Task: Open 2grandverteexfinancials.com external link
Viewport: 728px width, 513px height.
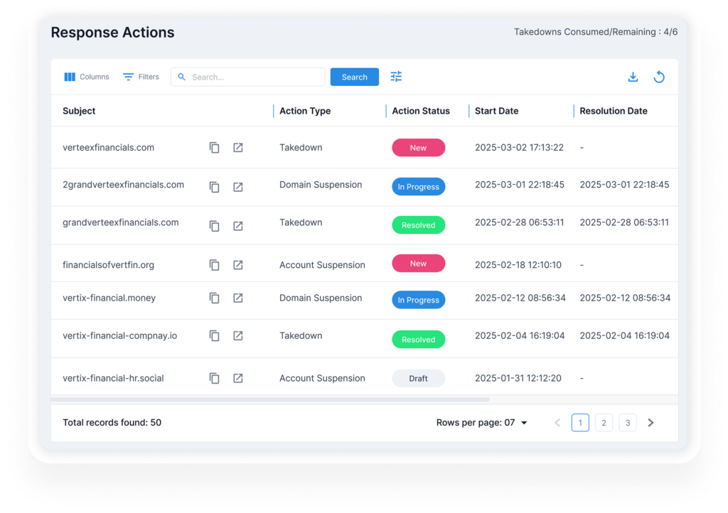Action: pyautogui.click(x=237, y=187)
